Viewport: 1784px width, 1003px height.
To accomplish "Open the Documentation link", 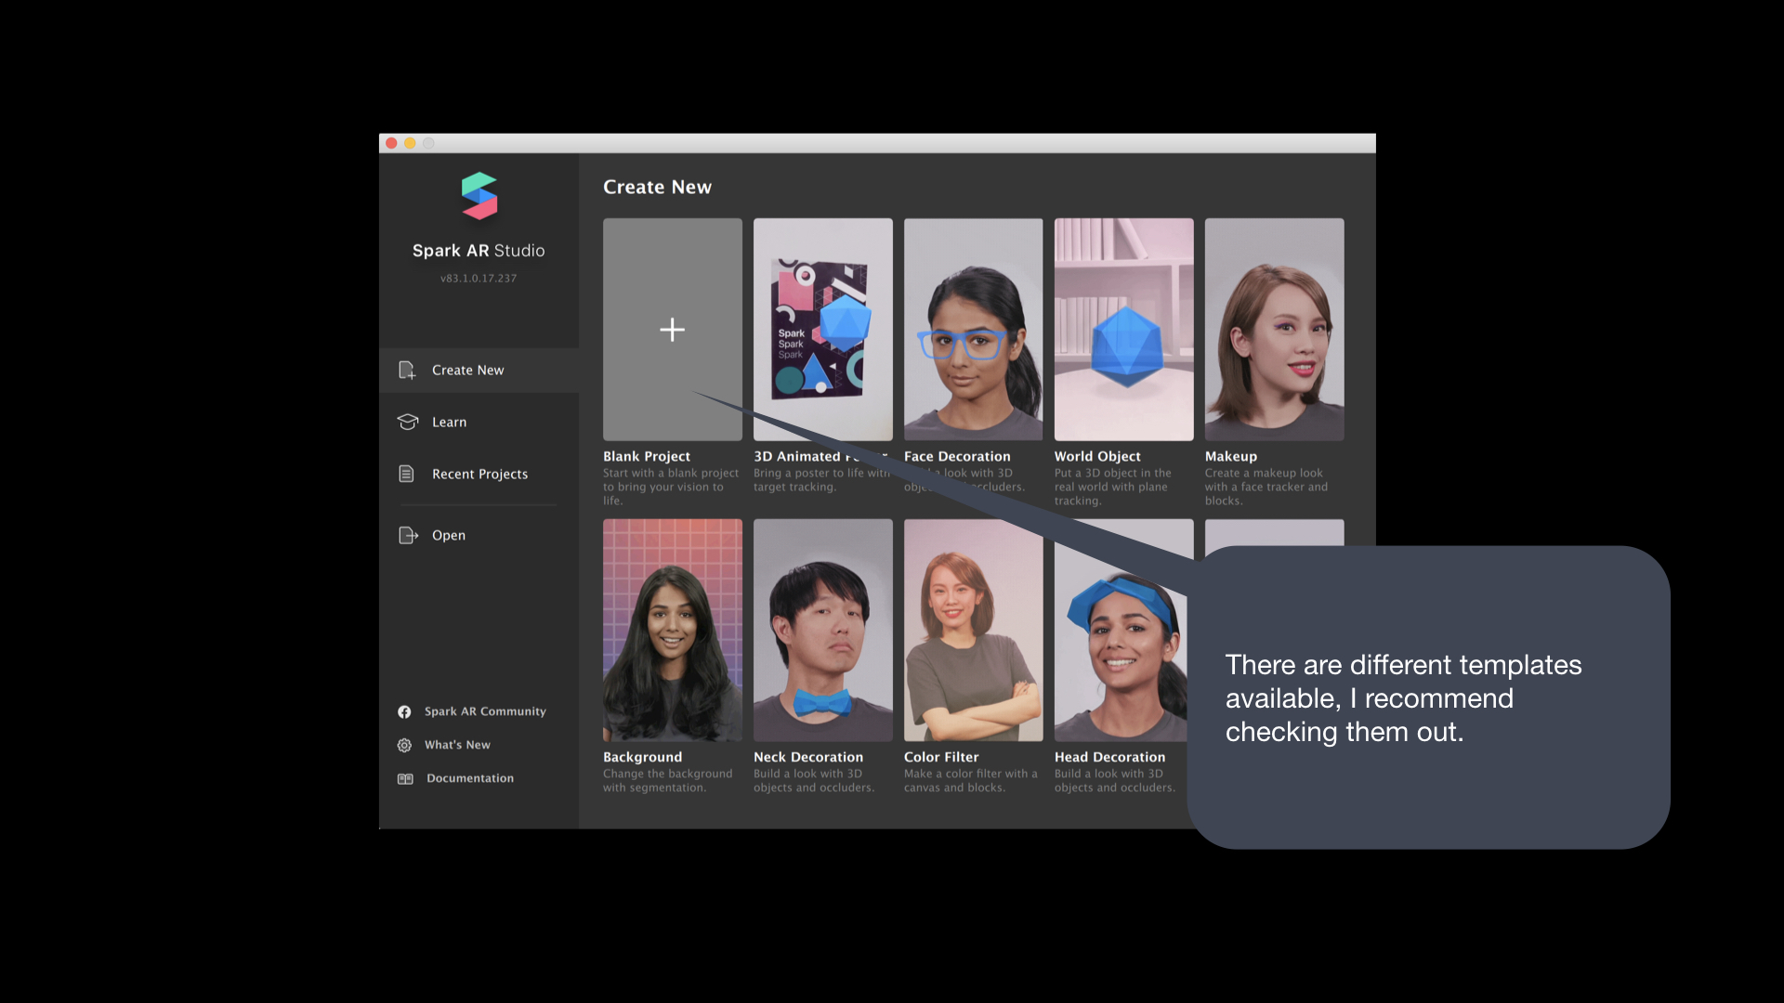I will (x=470, y=778).
